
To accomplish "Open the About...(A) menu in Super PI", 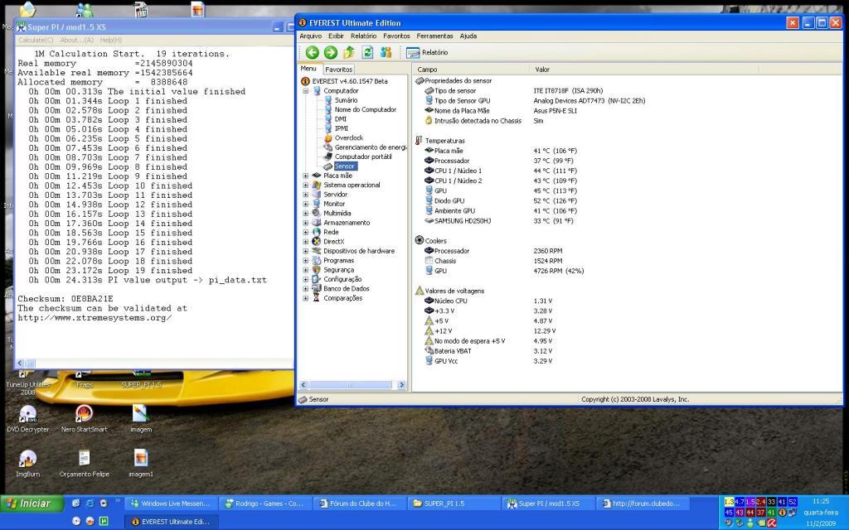I will pyautogui.click(x=76, y=40).
